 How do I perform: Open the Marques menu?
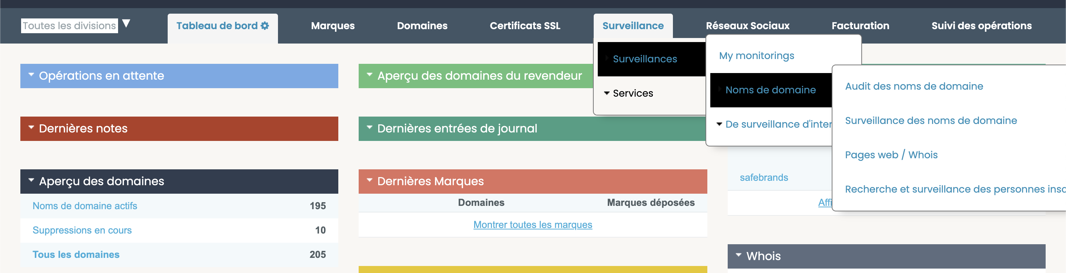click(333, 25)
